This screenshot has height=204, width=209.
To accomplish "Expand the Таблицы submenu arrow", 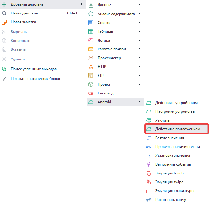I will [139, 31].
